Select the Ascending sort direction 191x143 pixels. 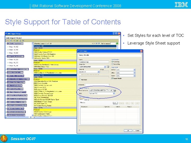(x=112, y=62)
